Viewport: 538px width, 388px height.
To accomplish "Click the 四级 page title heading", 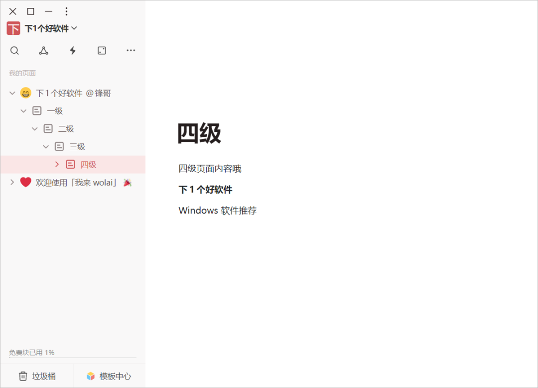I will point(199,133).
